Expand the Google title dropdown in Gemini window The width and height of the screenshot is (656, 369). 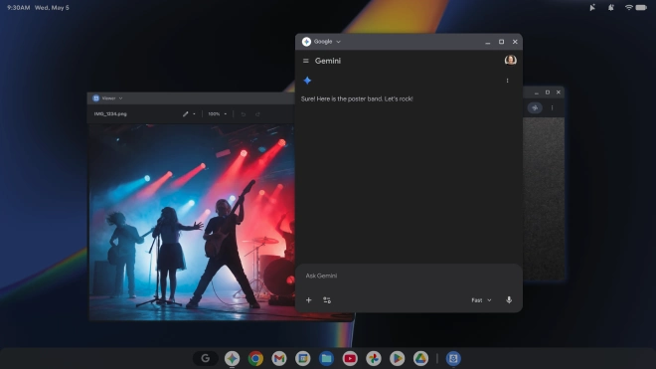[x=338, y=42]
